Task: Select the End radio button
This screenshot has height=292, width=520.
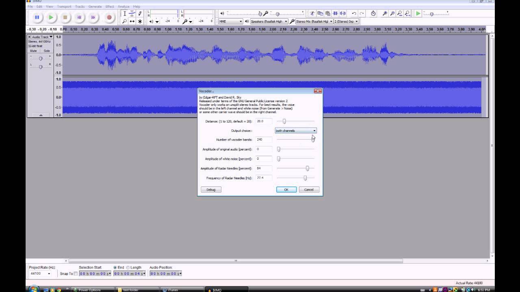Action: [115, 268]
